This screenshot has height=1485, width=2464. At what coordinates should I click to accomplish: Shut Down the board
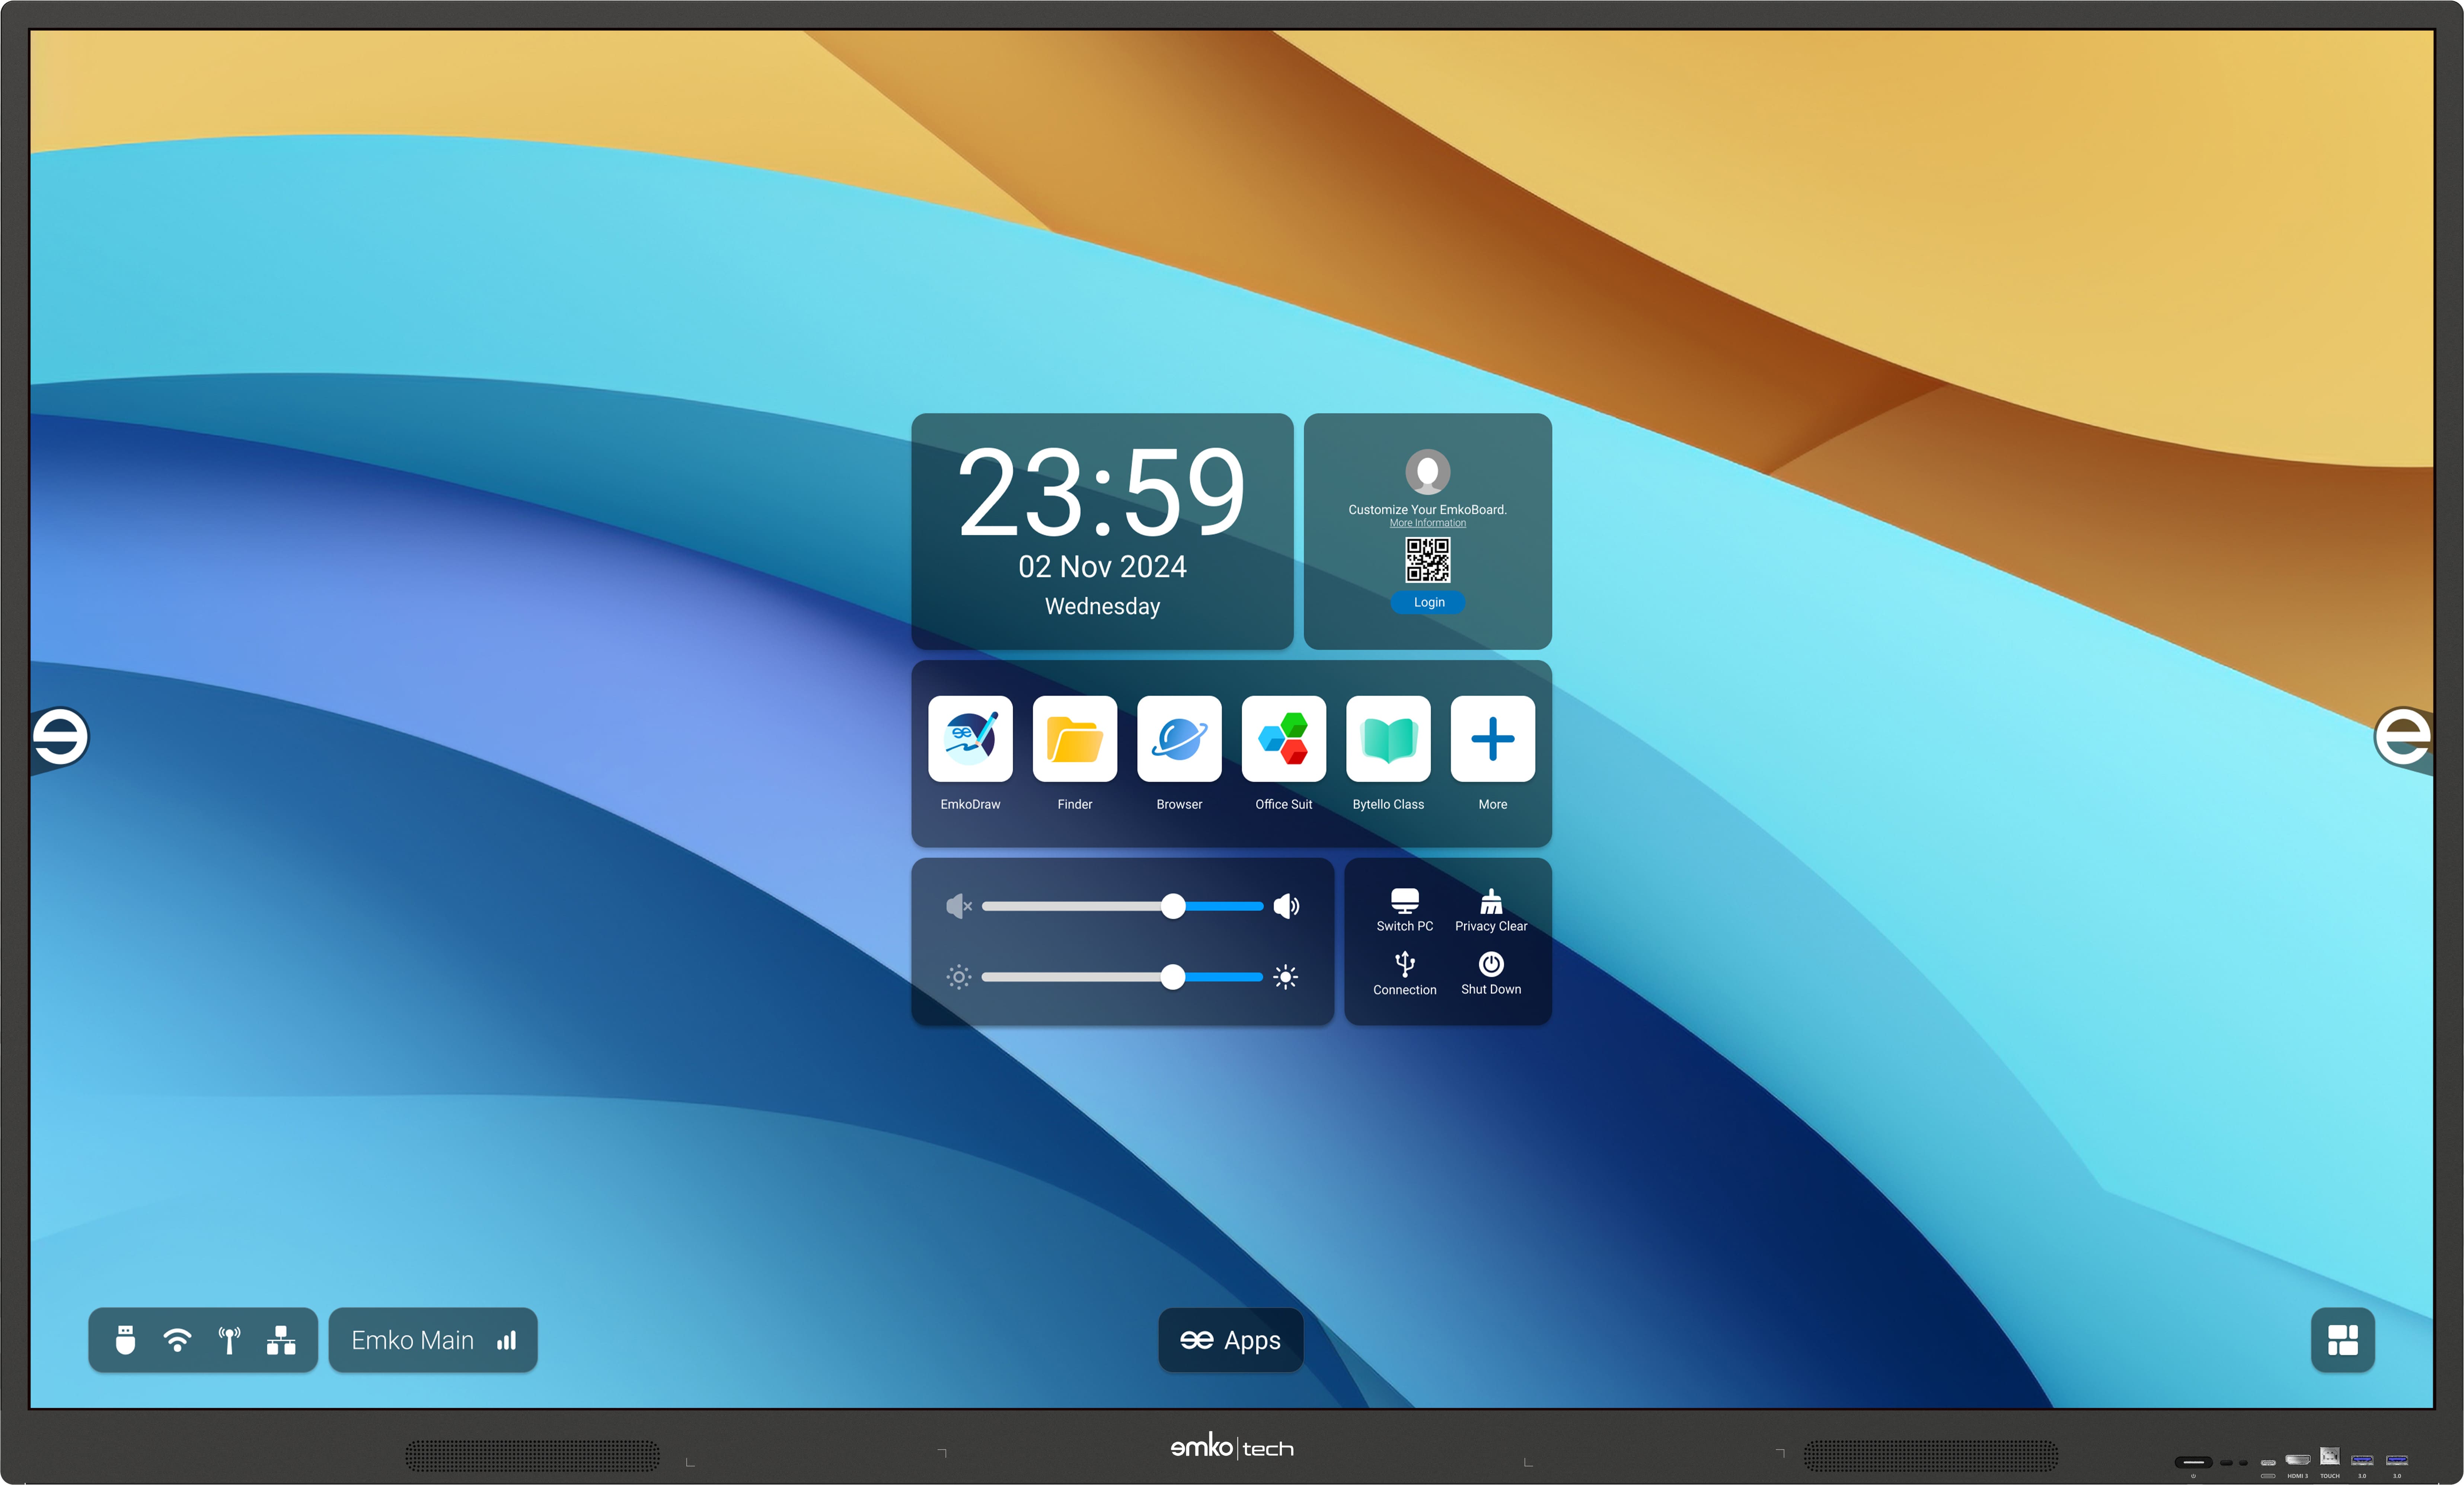[1491, 973]
